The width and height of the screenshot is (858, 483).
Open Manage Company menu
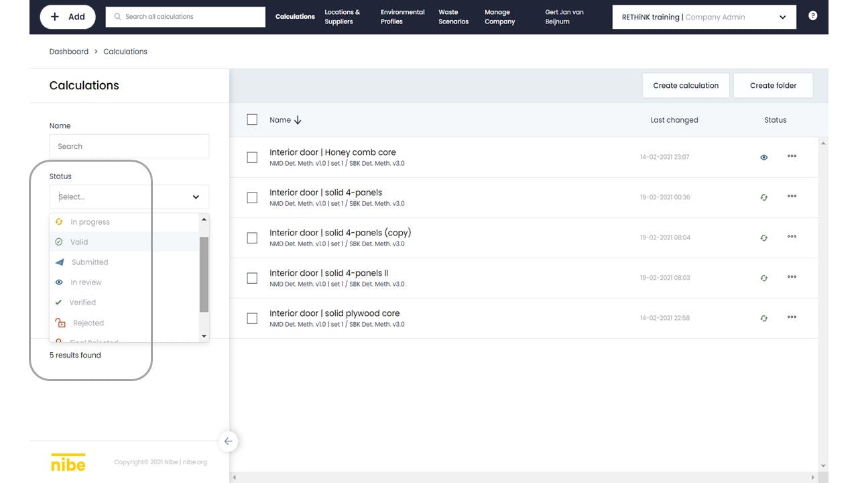[499, 17]
